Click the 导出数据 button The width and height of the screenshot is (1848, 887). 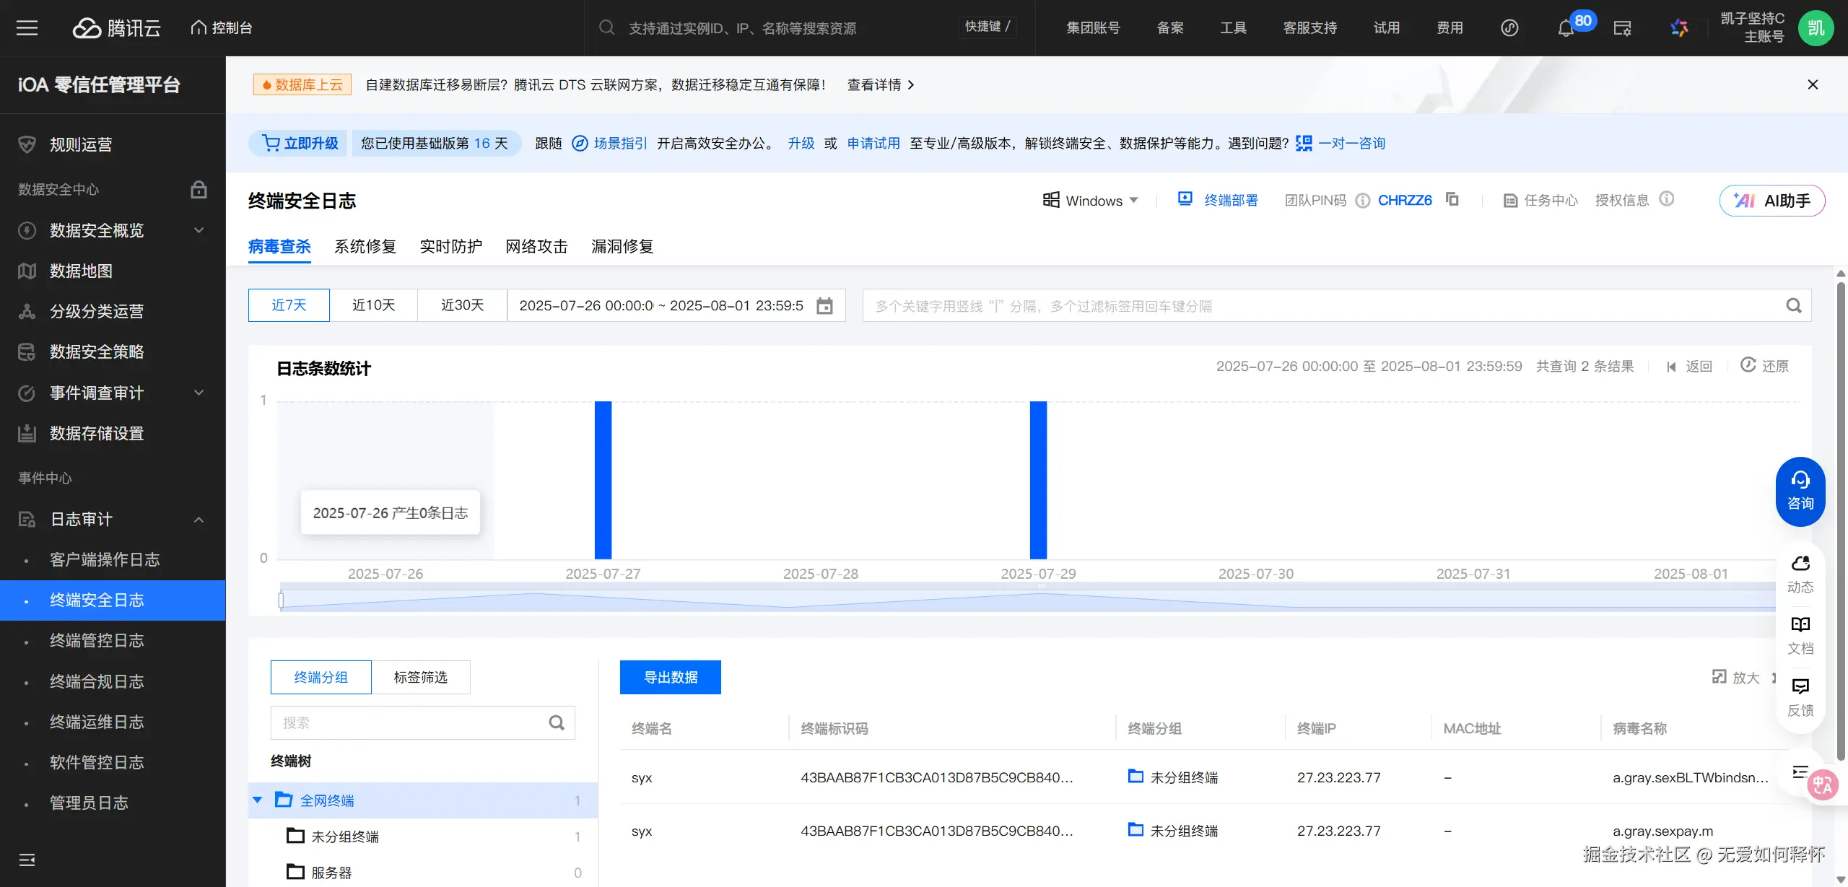click(670, 677)
